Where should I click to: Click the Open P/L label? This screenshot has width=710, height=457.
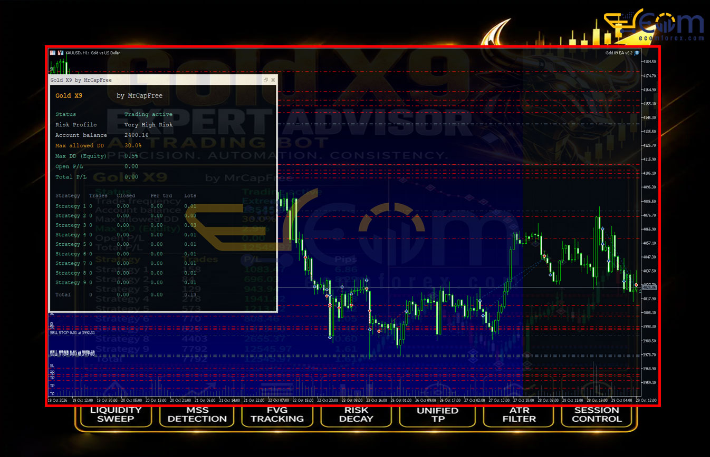pyautogui.click(x=69, y=166)
